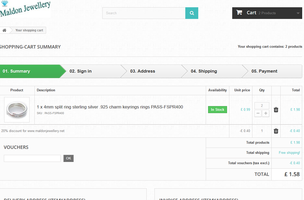Click the 20% discount voucher description

33,131
